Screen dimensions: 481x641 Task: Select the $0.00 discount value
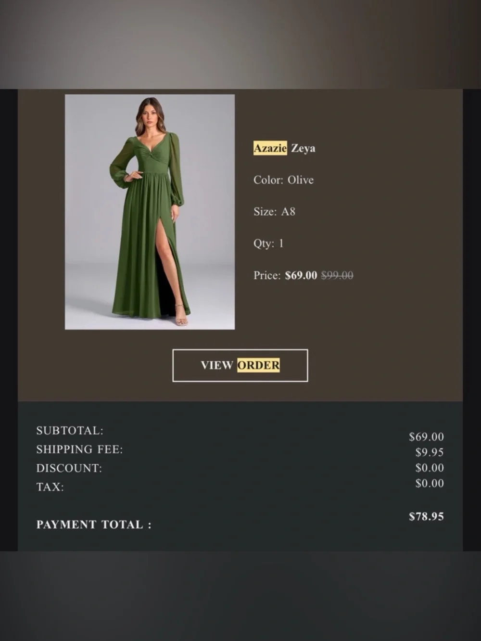428,467
